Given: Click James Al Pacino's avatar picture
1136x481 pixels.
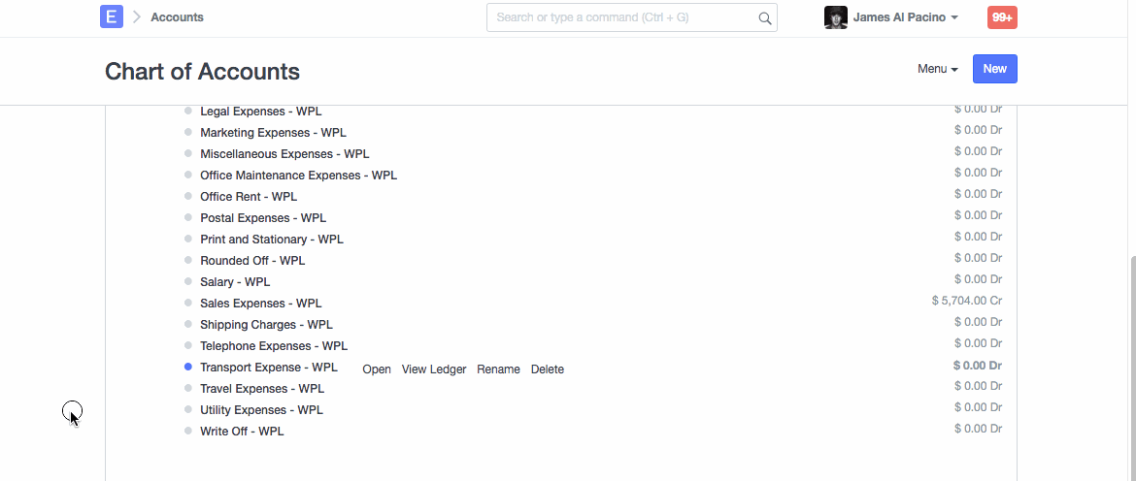Looking at the screenshot, I should click(835, 17).
